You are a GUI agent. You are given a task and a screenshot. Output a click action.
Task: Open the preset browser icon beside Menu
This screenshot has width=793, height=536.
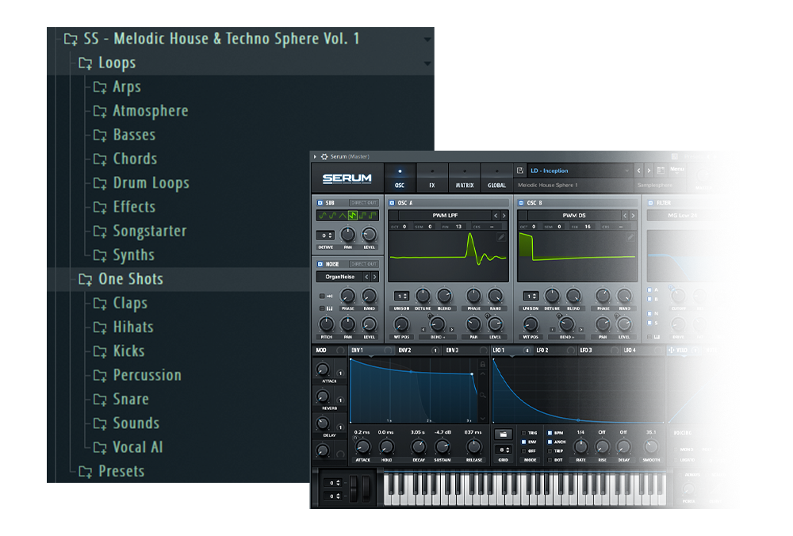661,170
